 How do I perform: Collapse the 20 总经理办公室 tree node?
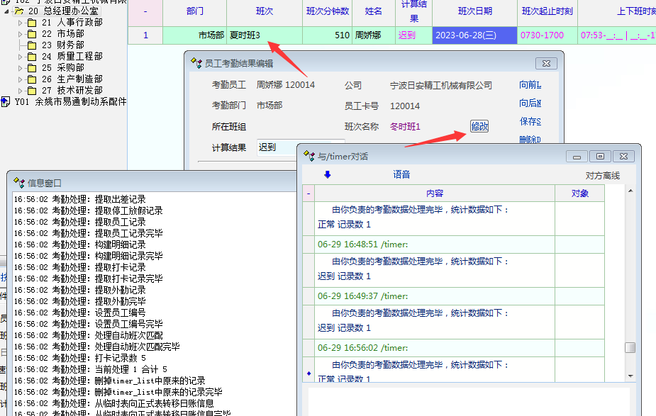[x=6, y=11]
